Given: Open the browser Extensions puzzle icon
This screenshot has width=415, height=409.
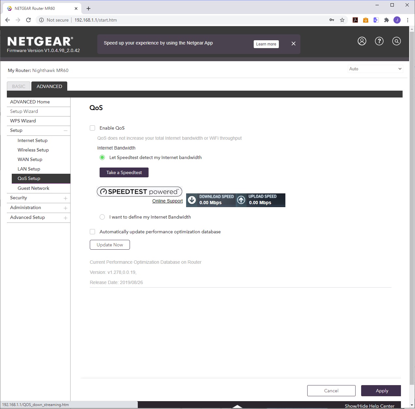Looking at the screenshot, I should [387, 20].
